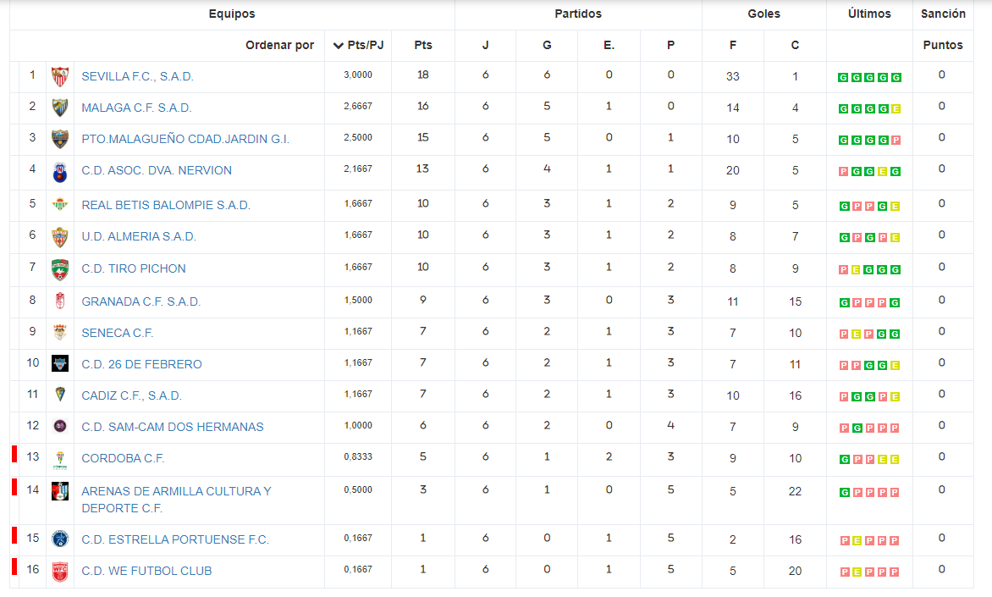Click the C.D. 26 de Febrero crest
992x597 pixels.
pos(60,364)
